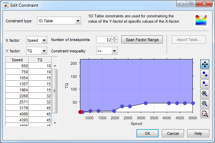The width and height of the screenshot is (215, 143).
Task: Select the remove breakpoint tool
Action: (205, 84)
